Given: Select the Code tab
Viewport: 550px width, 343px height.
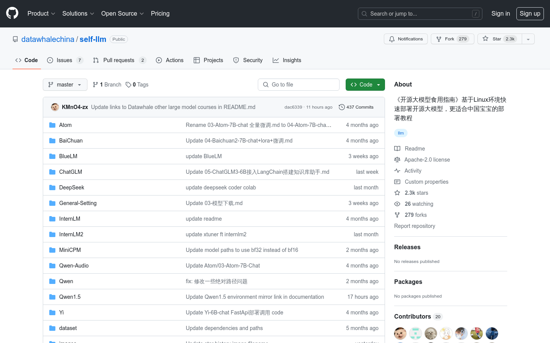Looking at the screenshot, I should tap(26, 60).
